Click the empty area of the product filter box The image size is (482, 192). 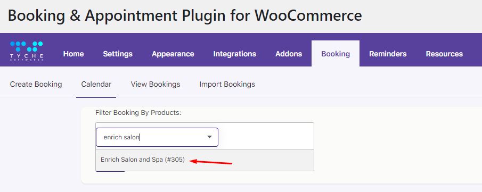pyautogui.click(x=266, y=136)
